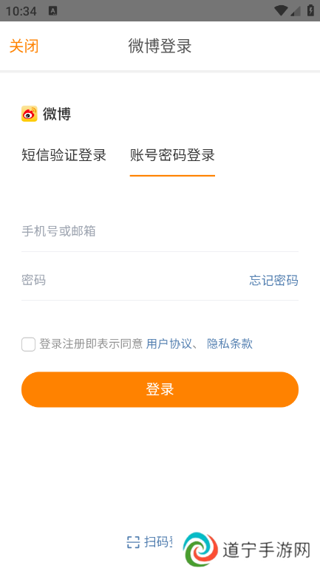This screenshot has width=320, height=568.
Task: Focus the 手机号或邮箱 input field
Action: click(160, 231)
